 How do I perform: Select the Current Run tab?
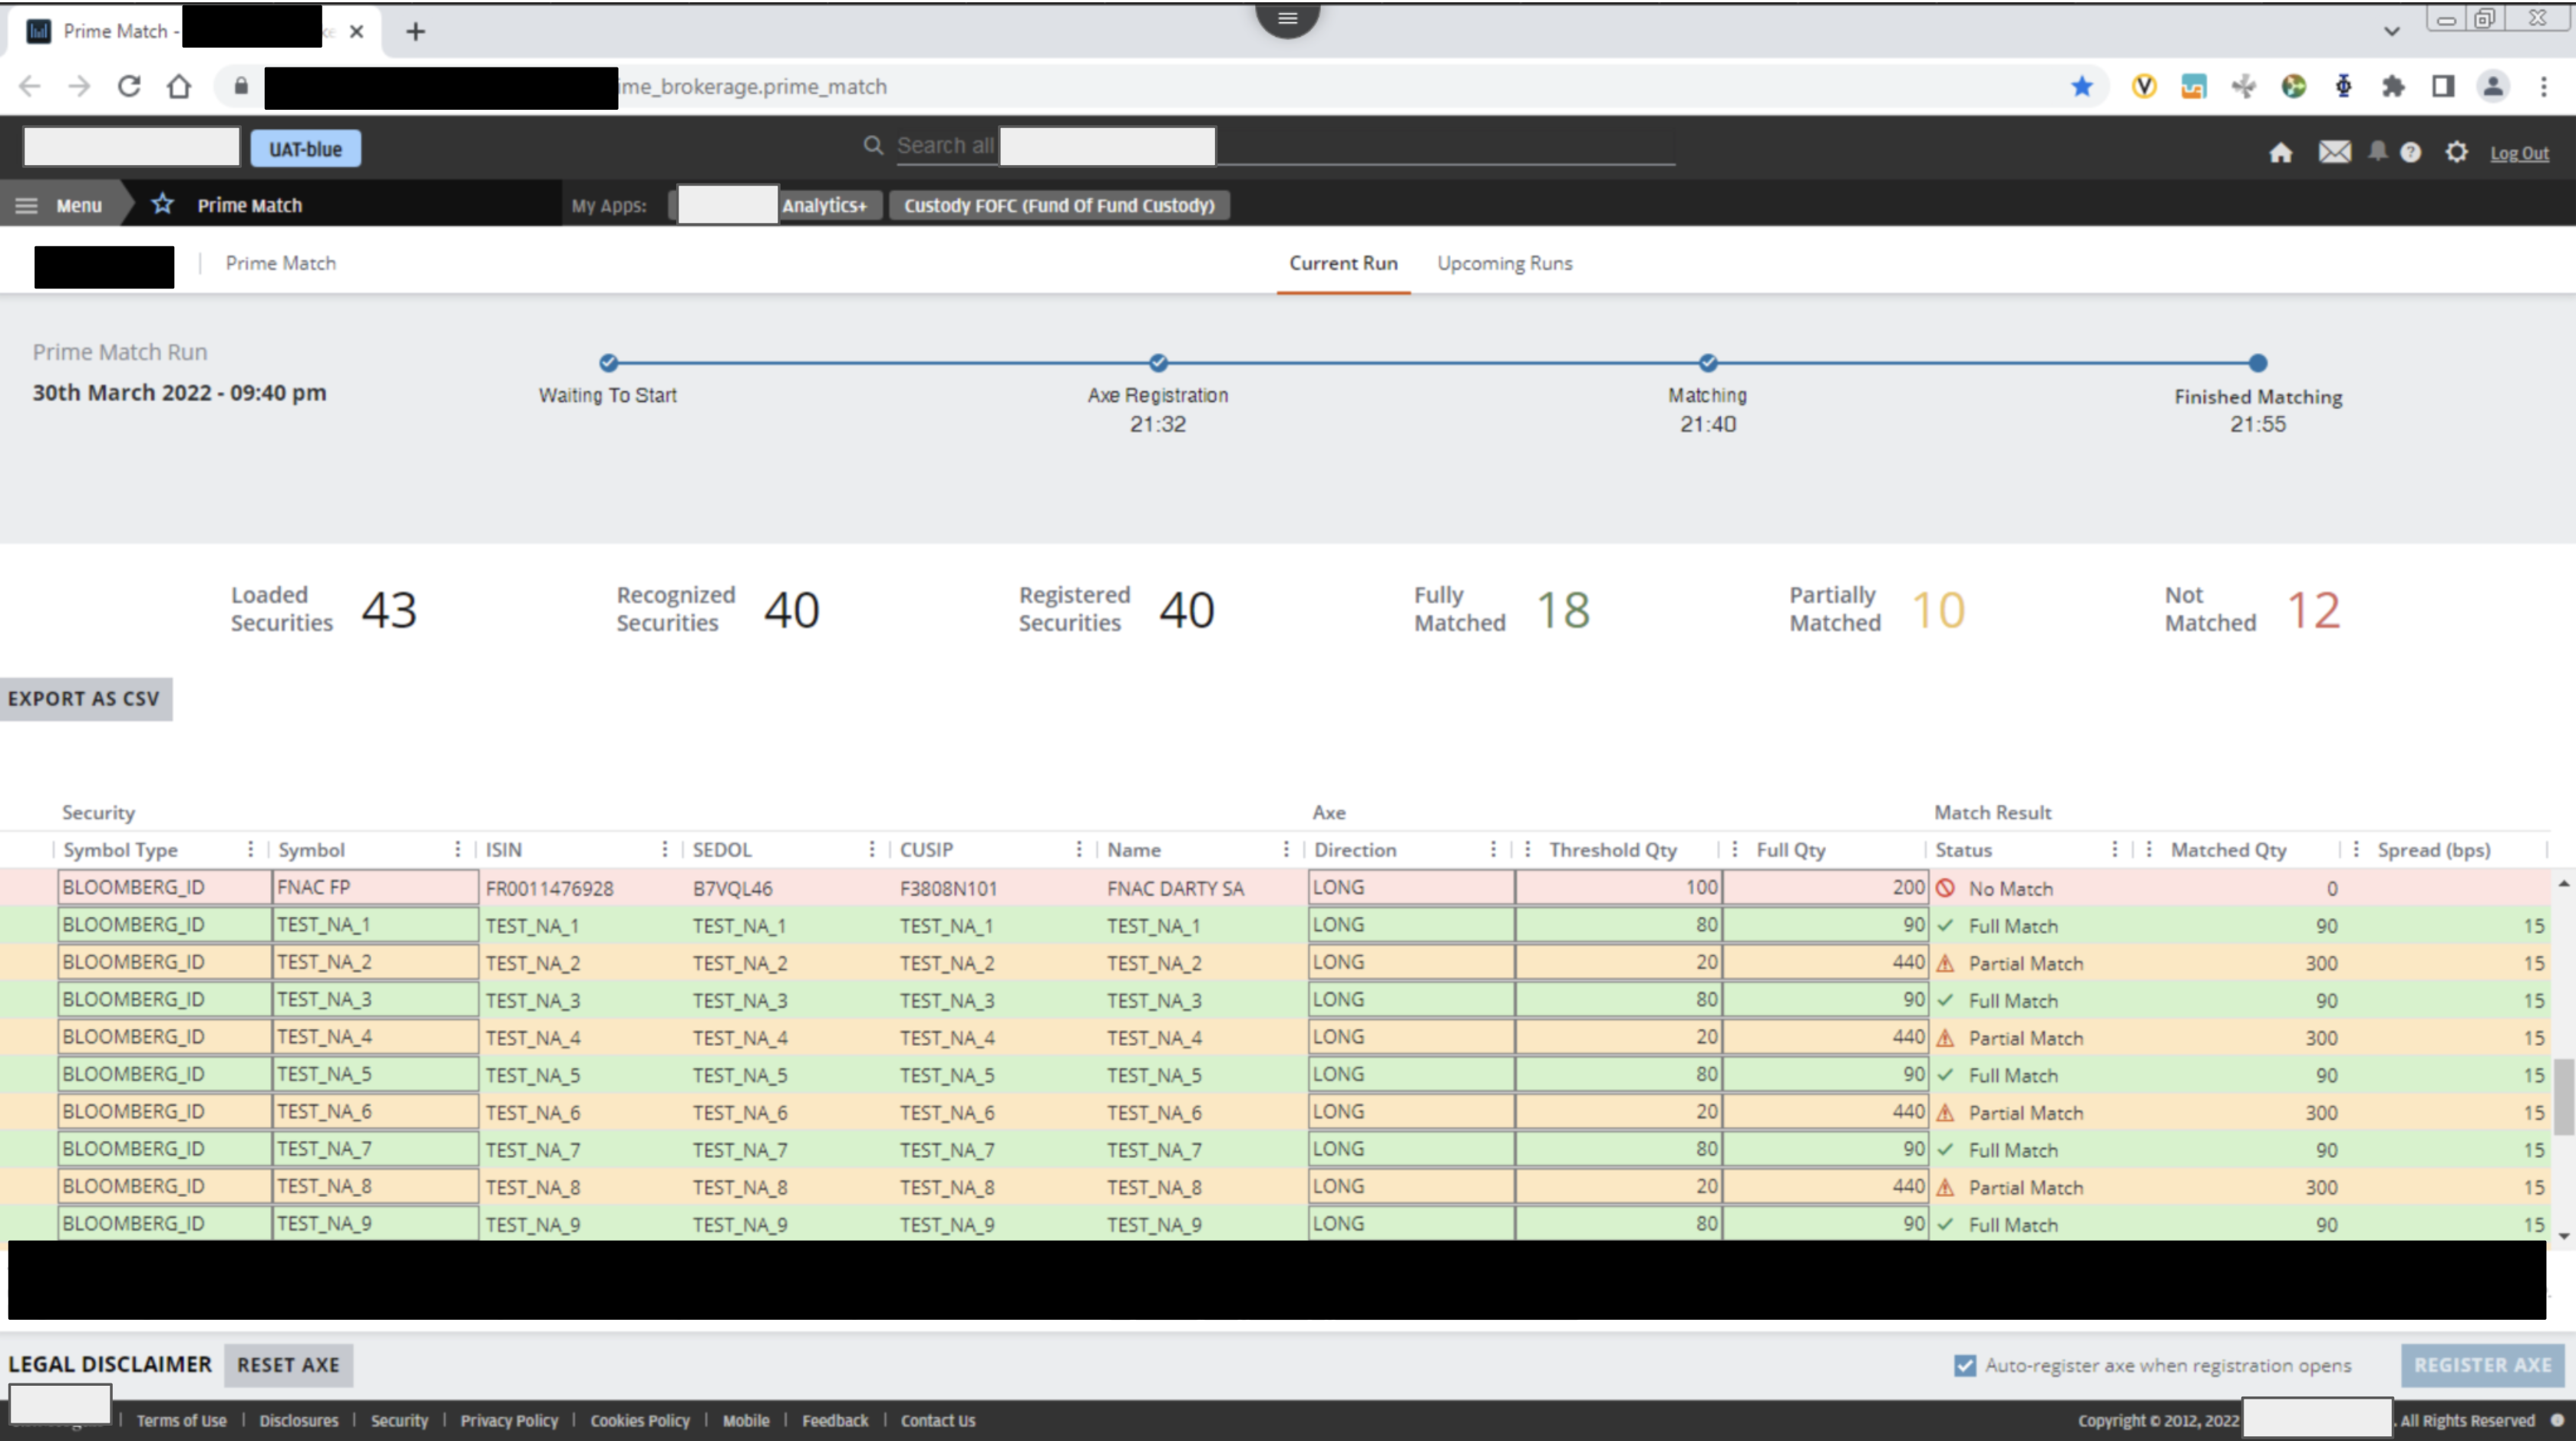point(1342,263)
